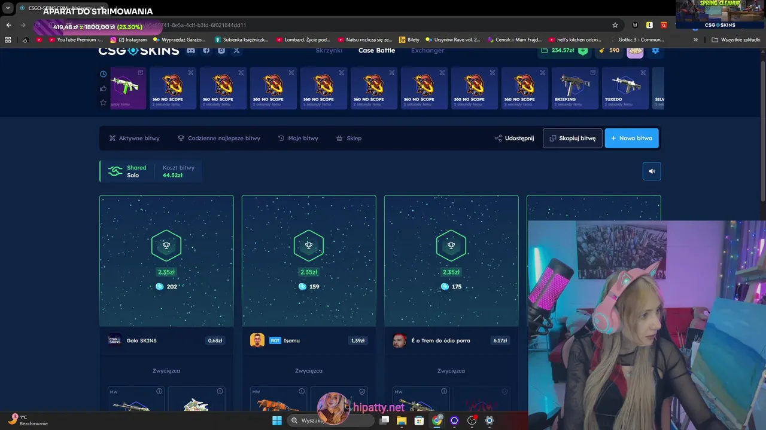Open info icon on Galo SKINS' second item
766x430 pixels.
[220, 392]
